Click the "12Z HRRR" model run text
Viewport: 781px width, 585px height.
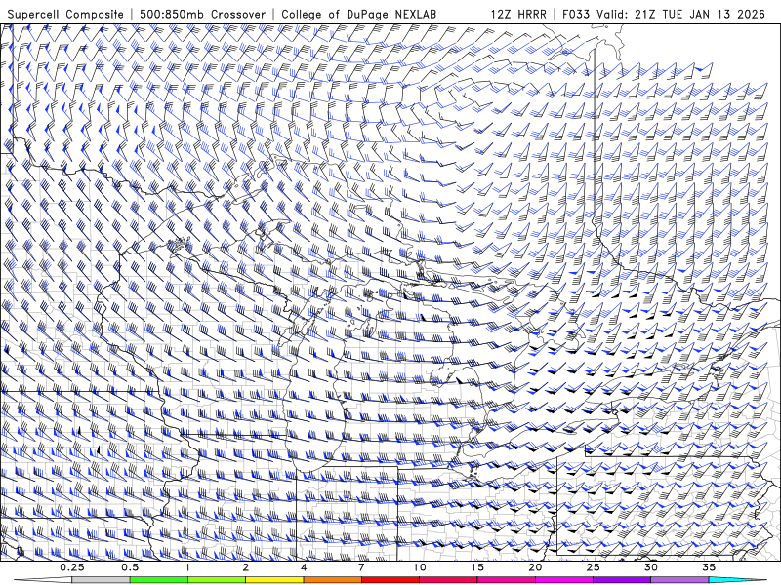tap(518, 14)
